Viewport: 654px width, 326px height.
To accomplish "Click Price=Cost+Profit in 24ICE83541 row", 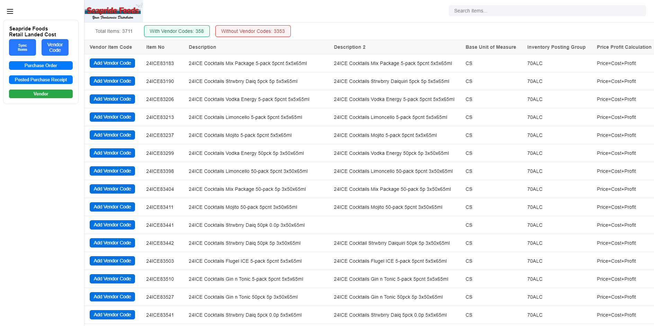I will [616, 315].
